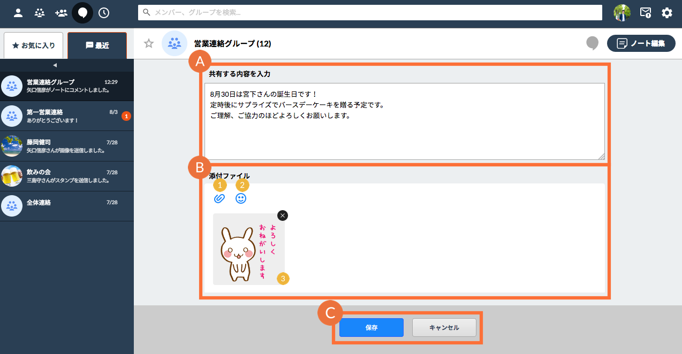Open the groups icon in top bar

40,13
